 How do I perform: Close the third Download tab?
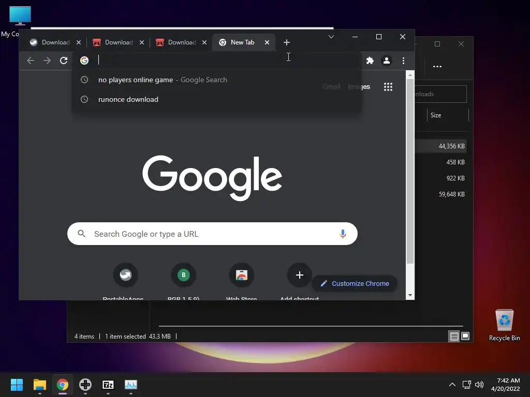click(x=204, y=42)
